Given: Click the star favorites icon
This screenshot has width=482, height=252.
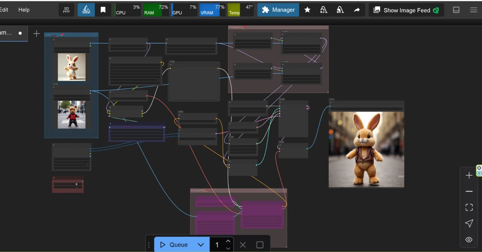Looking at the screenshot, I should click(307, 10).
